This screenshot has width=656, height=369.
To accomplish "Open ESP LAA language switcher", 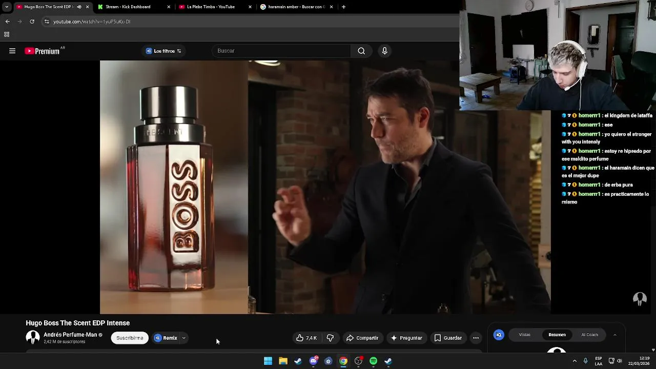I will [x=599, y=361].
